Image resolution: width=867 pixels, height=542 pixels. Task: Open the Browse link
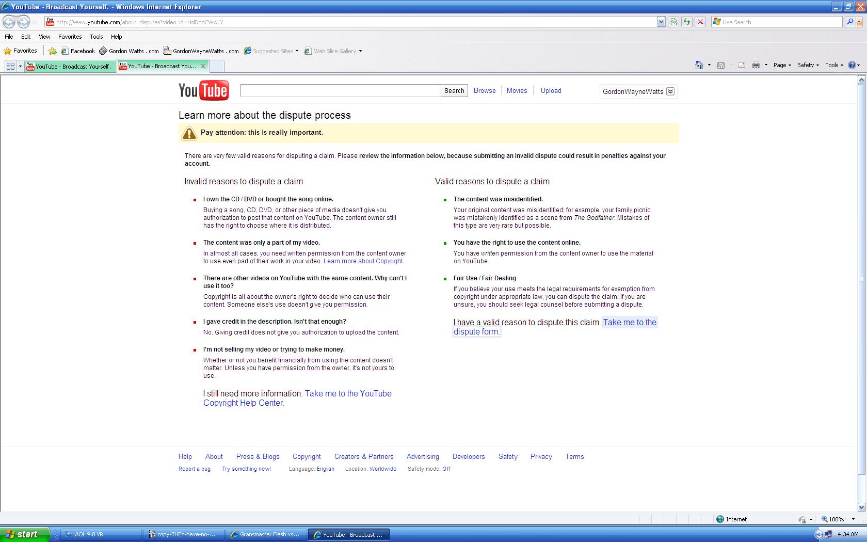point(485,90)
